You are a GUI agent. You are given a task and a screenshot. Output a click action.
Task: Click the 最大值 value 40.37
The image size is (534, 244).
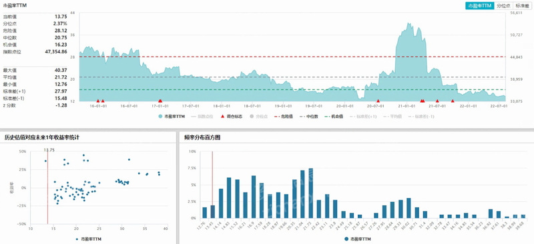(x=61, y=70)
